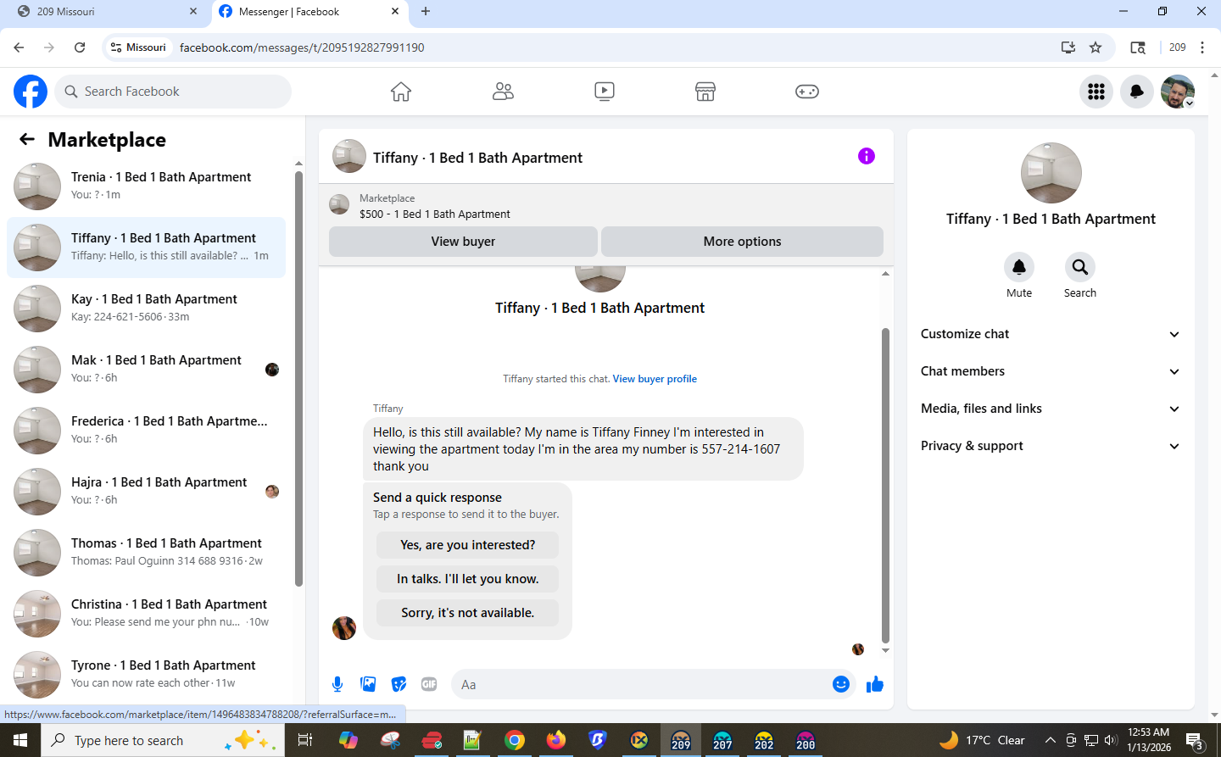Open Mak 1 Bed 1 Bath chat
1221x757 pixels.
[x=146, y=370]
